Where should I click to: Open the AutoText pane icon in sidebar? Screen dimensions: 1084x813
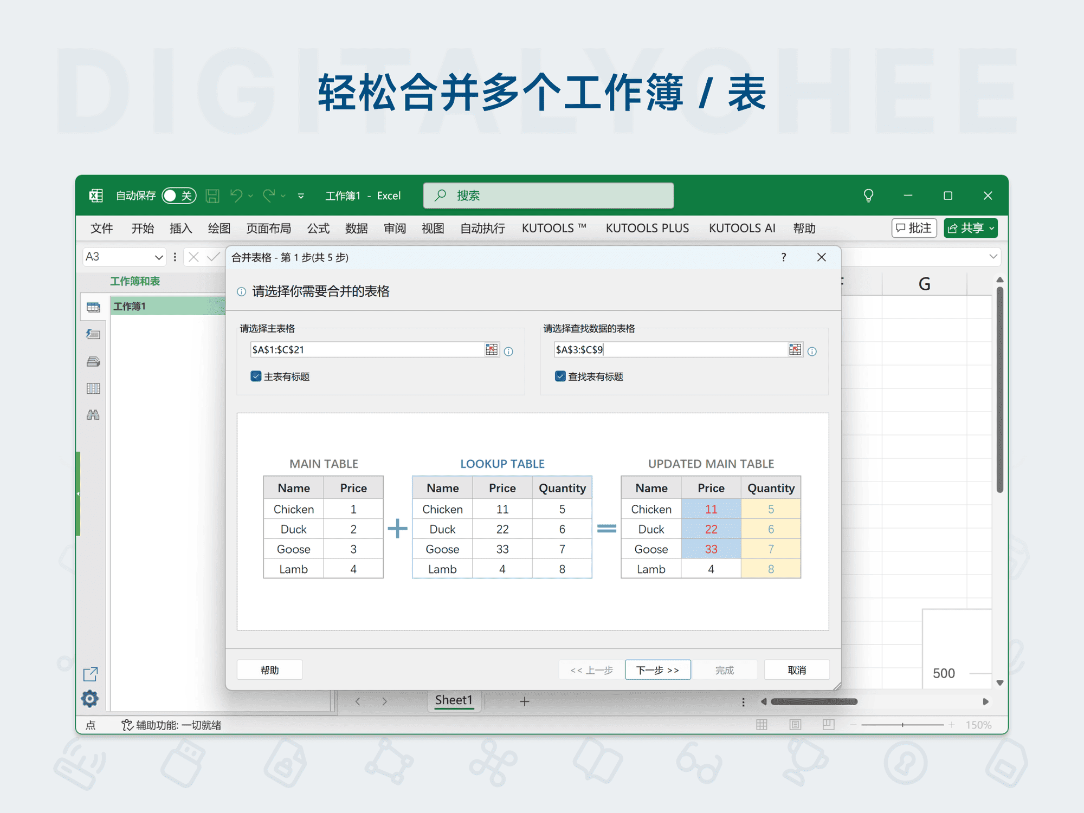[93, 334]
